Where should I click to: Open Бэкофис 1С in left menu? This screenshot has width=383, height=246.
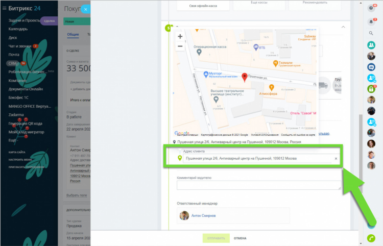18,97
